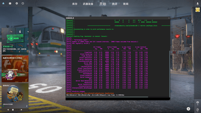This screenshot has width=201, height=113.
Task: Open the 库存 inventory tab
Action: (75, 4)
